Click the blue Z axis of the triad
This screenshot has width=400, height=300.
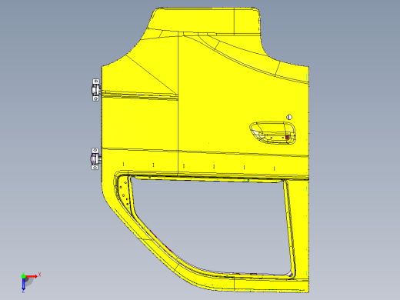pos(23,284)
